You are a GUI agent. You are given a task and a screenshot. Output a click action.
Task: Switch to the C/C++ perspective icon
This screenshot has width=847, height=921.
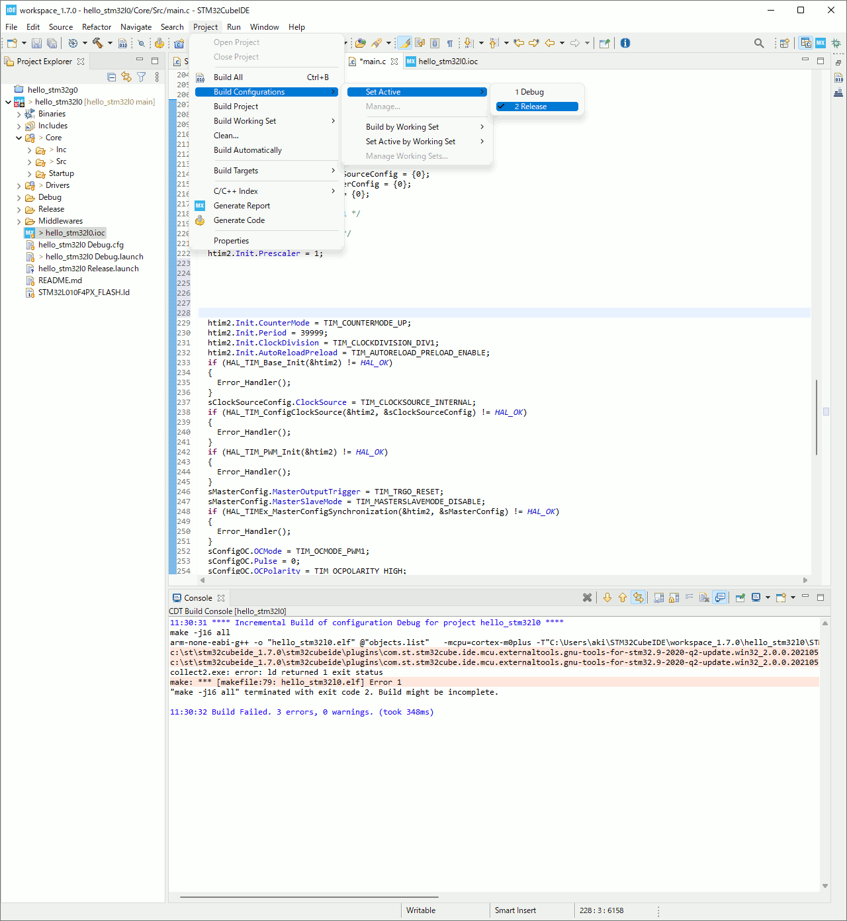806,42
